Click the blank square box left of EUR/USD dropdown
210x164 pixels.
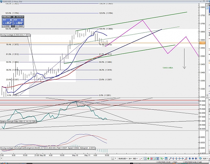[x=113, y=159]
